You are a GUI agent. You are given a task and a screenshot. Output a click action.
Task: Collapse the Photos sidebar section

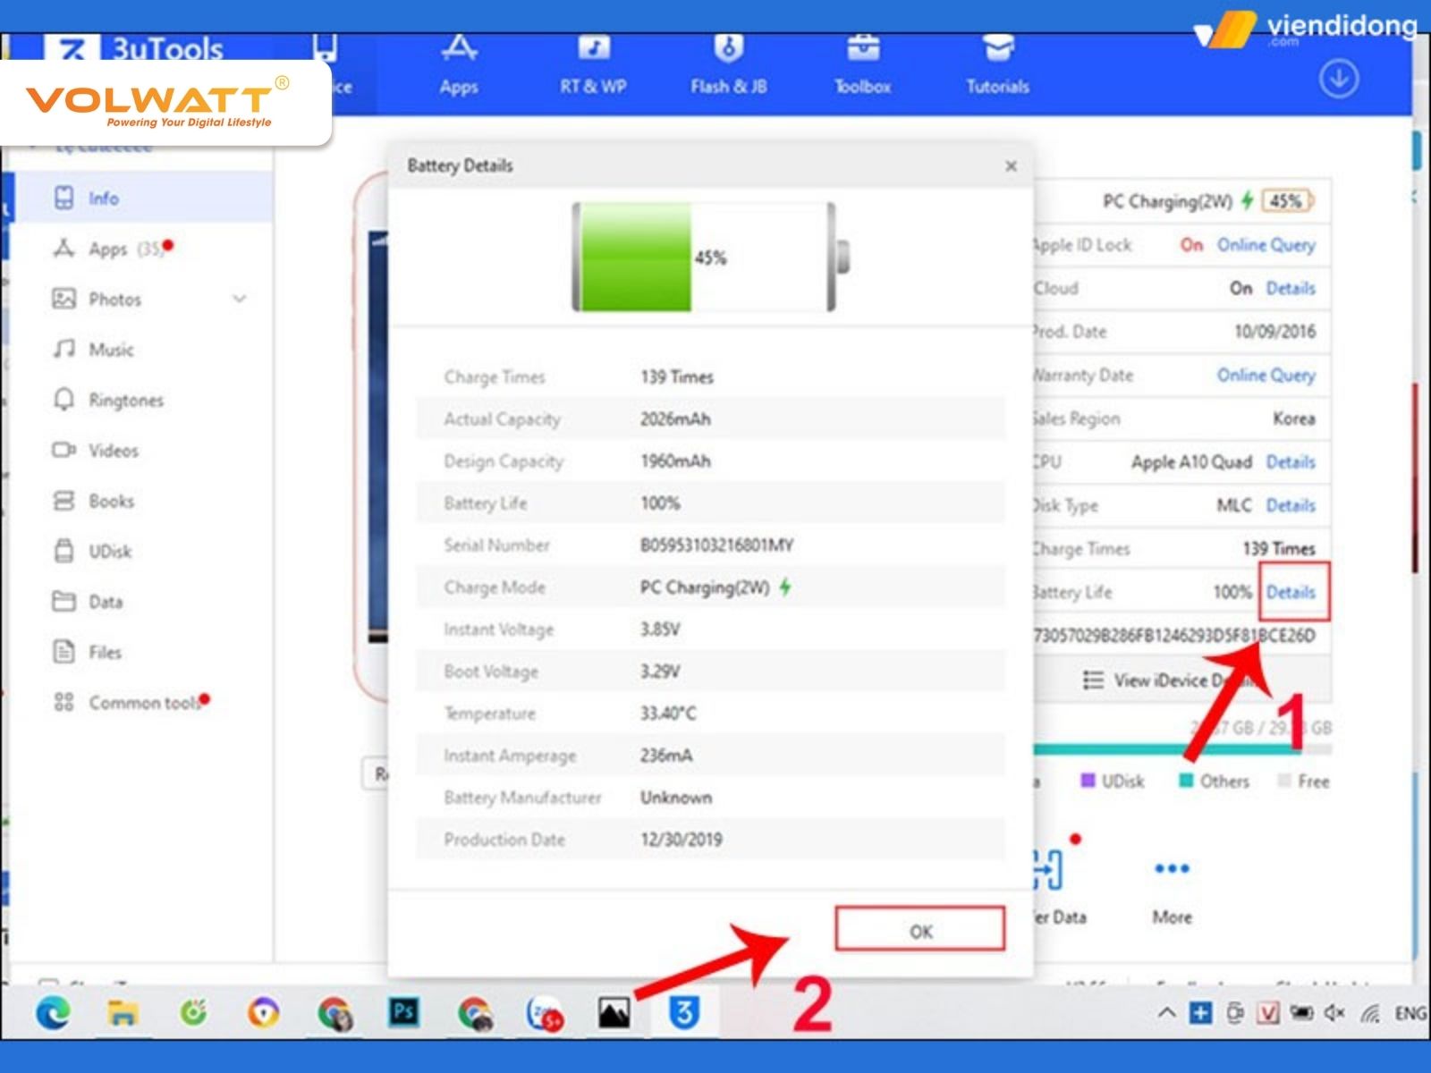pos(239,299)
